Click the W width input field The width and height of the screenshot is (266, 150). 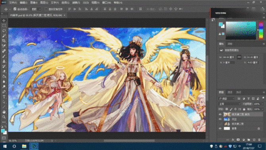(x=229, y=57)
